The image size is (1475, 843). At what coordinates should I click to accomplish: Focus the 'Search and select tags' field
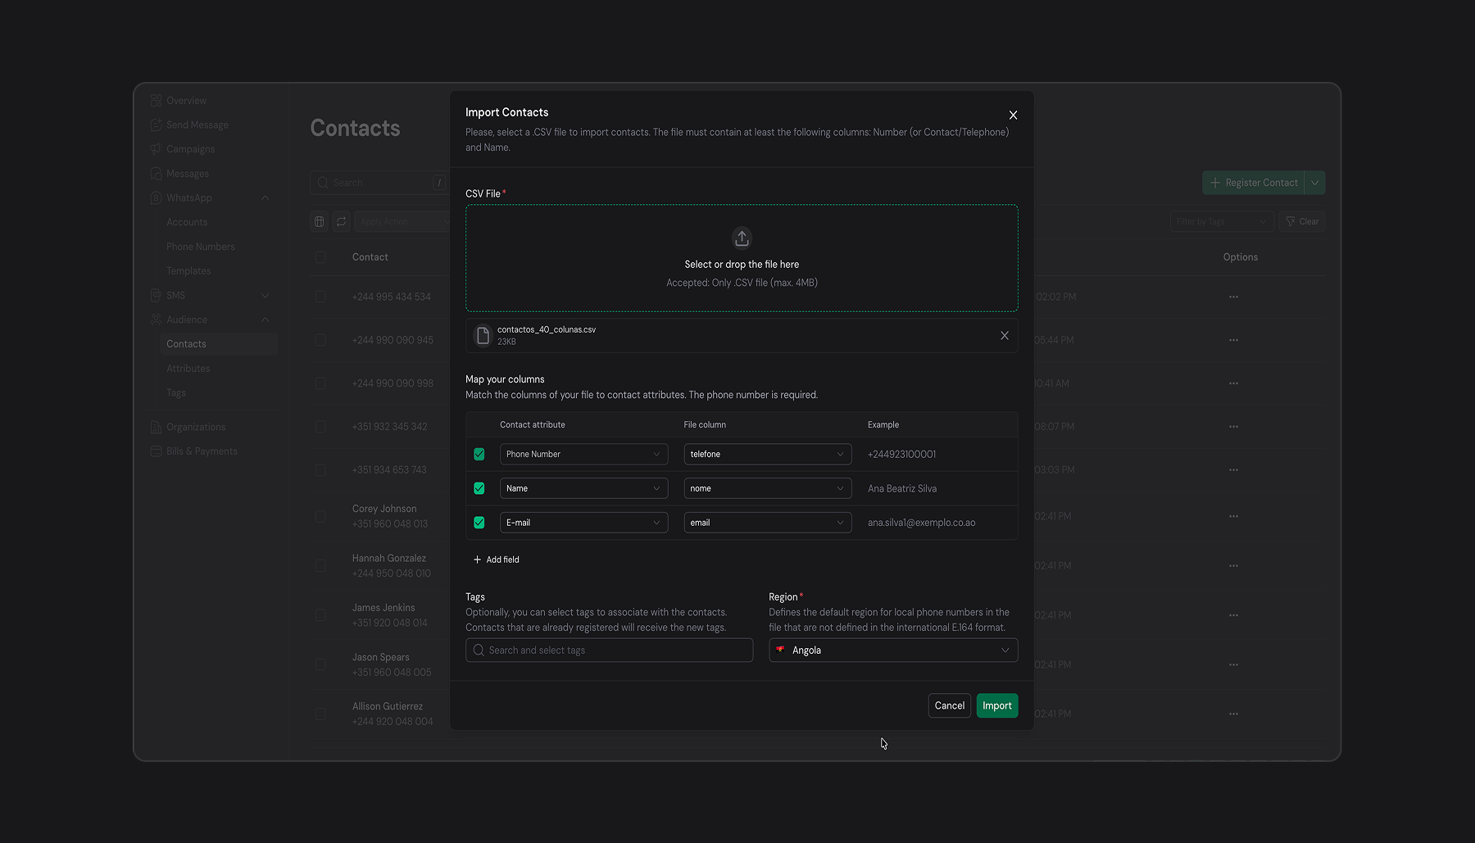point(609,650)
